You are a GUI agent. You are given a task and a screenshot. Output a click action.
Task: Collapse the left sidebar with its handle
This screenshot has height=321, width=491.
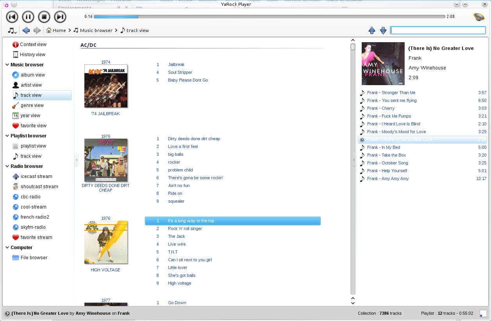77,160
